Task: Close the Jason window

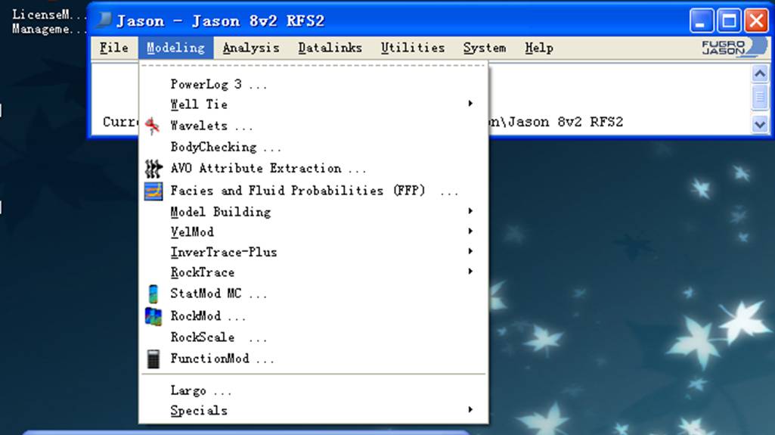Action: click(756, 20)
